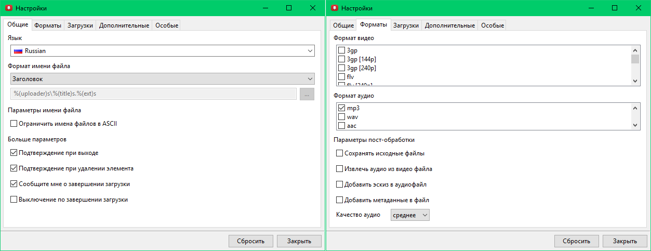
Task: Click scroll-down arrow in audio format list
Action: pos(635,125)
